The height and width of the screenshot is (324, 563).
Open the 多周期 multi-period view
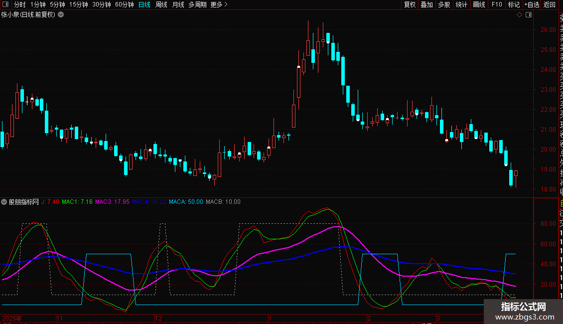[x=197, y=4]
